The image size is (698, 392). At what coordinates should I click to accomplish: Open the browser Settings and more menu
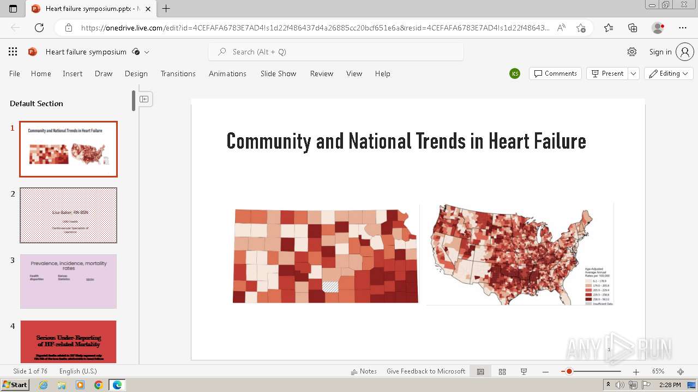pos(683,28)
